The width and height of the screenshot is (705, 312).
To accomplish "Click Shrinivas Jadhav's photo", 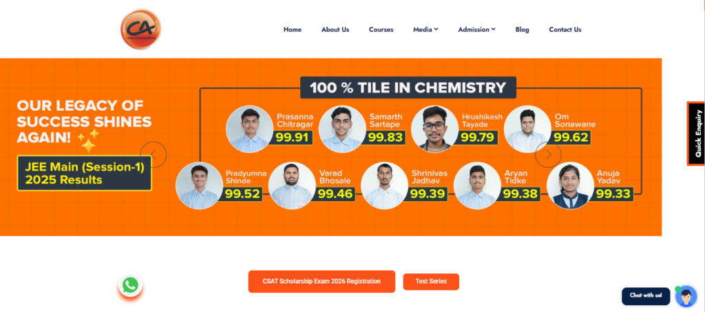I will point(384,186).
